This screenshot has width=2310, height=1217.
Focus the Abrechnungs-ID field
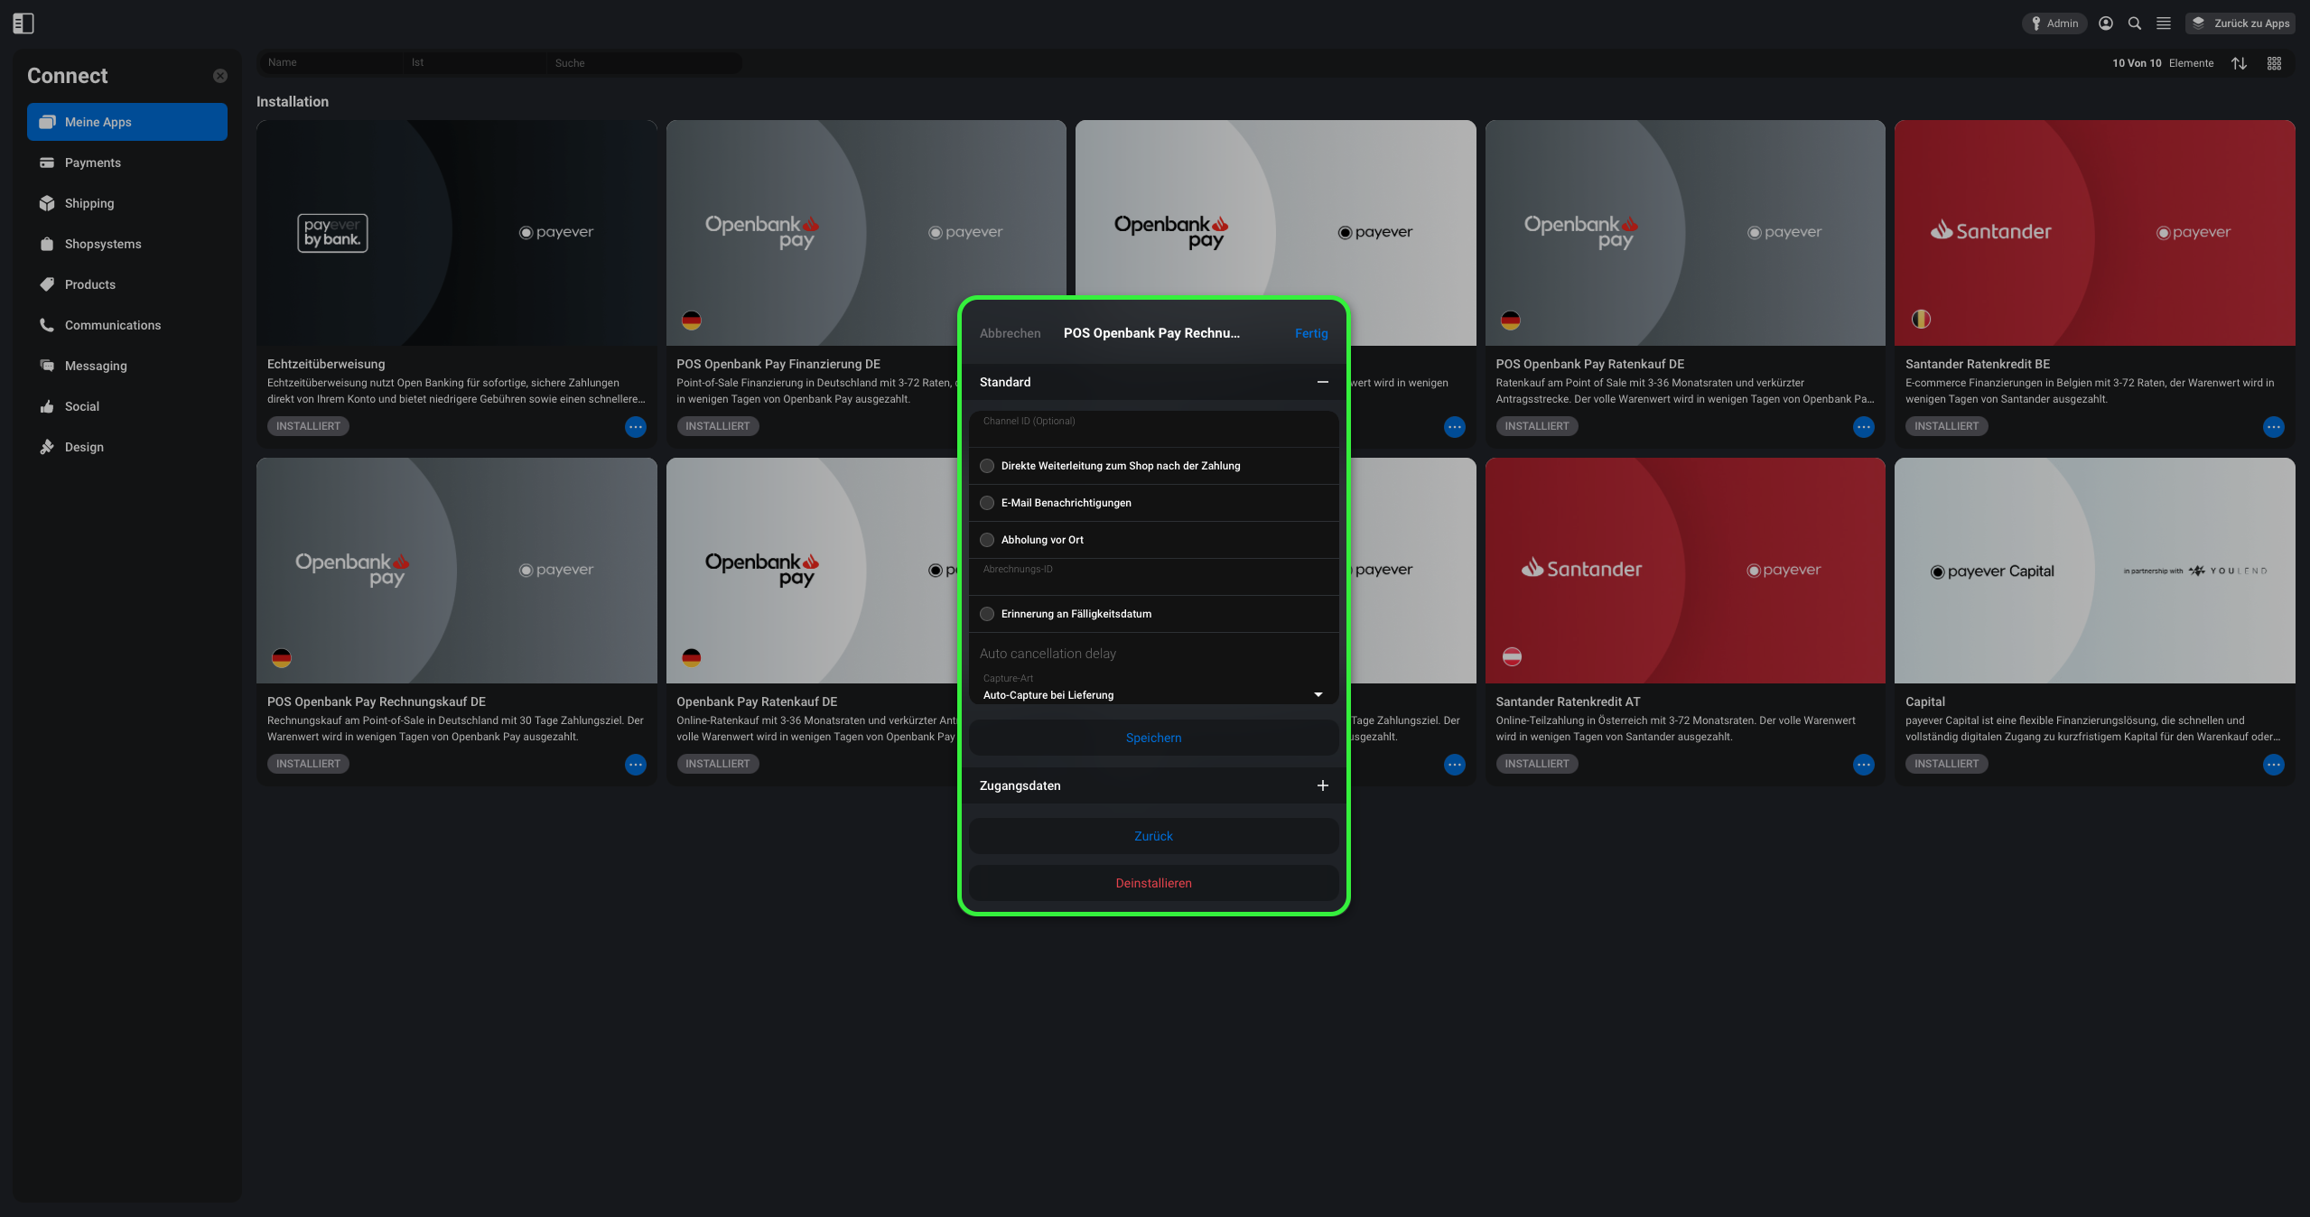1154,577
